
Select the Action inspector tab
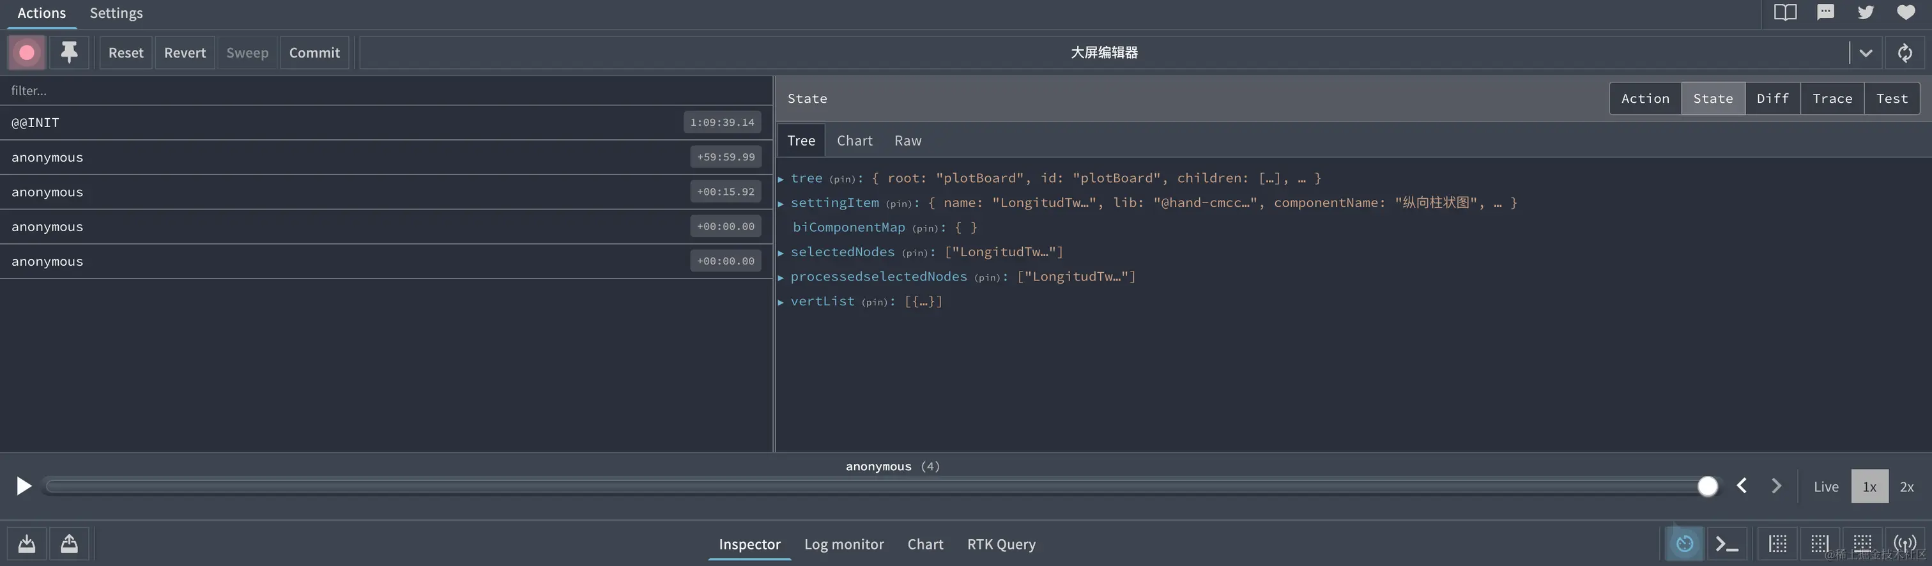[x=1646, y=98]
